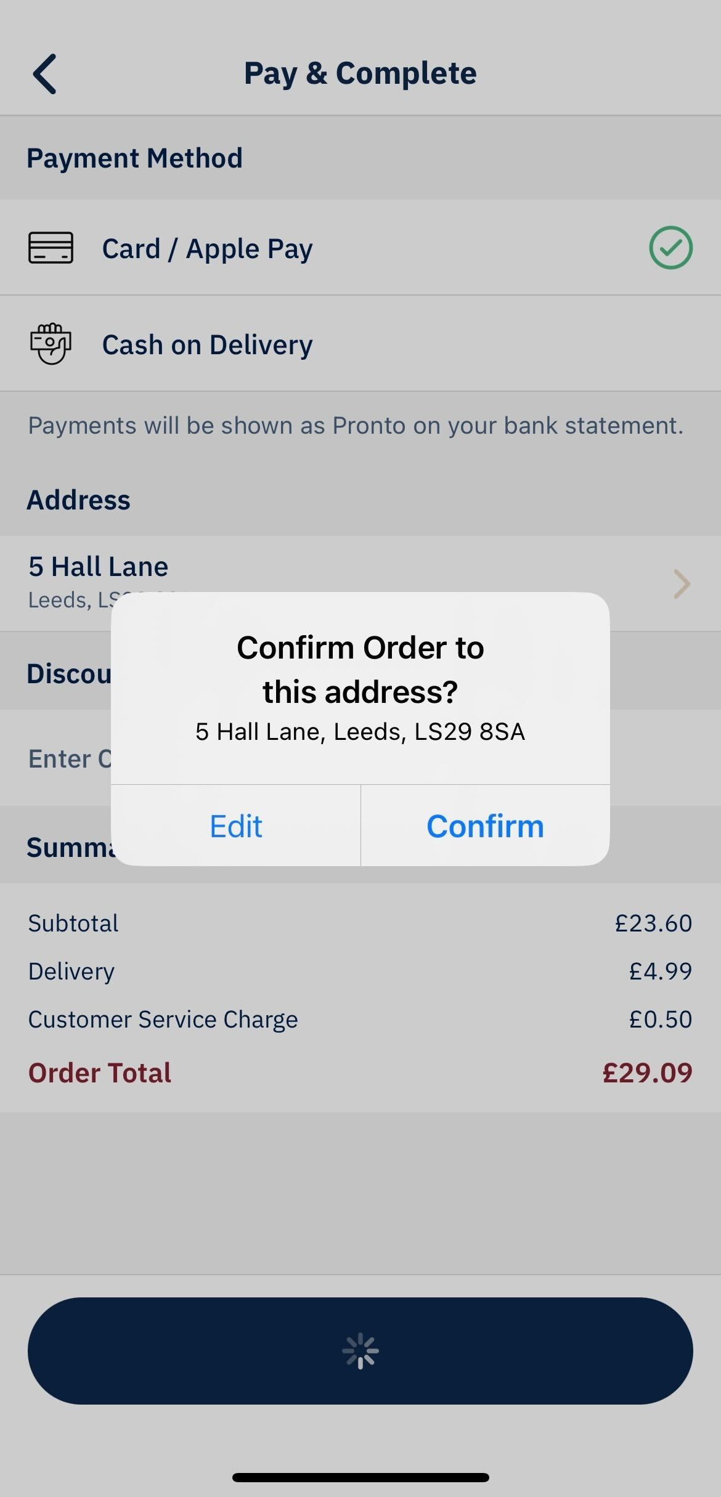This screenshot has height=1497, width=721.
Task: Choose Cash on Delivery payment option
Action: [207, 345]
